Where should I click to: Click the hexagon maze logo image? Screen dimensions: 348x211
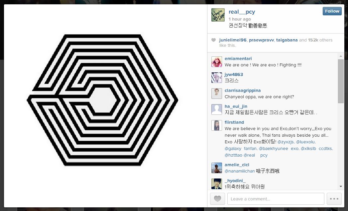[x=102, y=100]
